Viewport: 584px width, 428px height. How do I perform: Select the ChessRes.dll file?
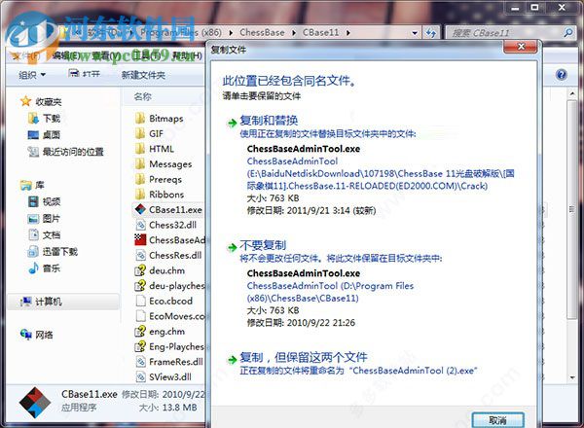click(168, 255)
